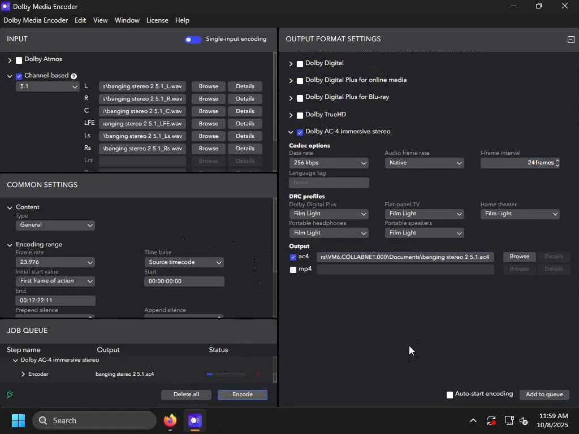Adjust the I-frame interval stepper arrows

(x=557, y=163)
